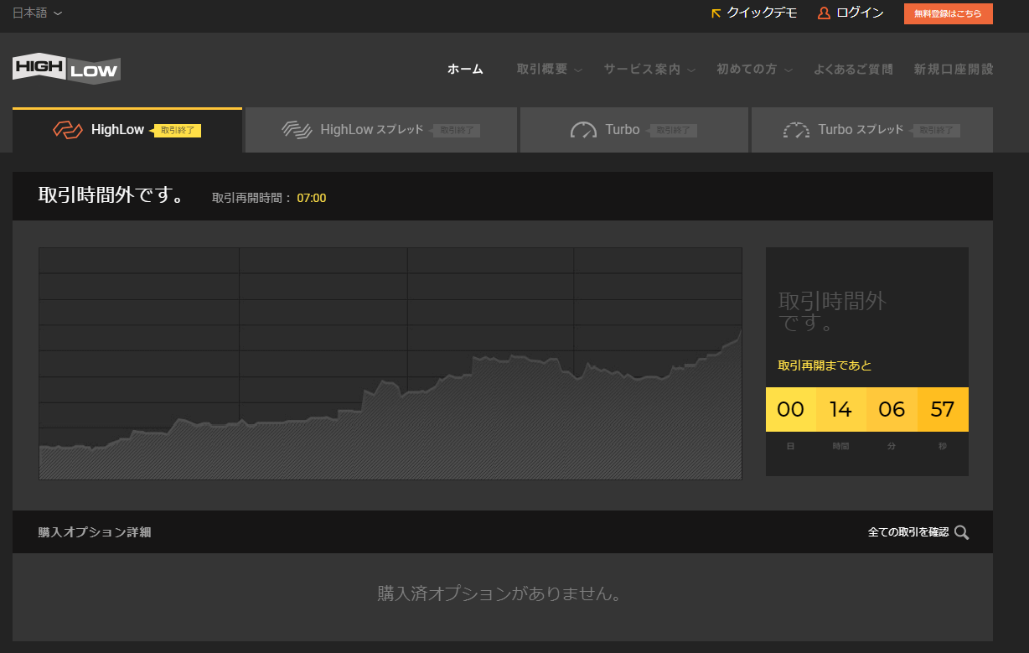Open the 日本語 language dropdown

click(x=37, y=13)
